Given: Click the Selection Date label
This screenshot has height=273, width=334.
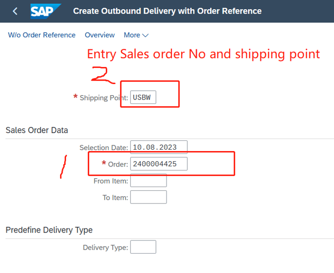Looking at the screenshot, I should [103, 148].
